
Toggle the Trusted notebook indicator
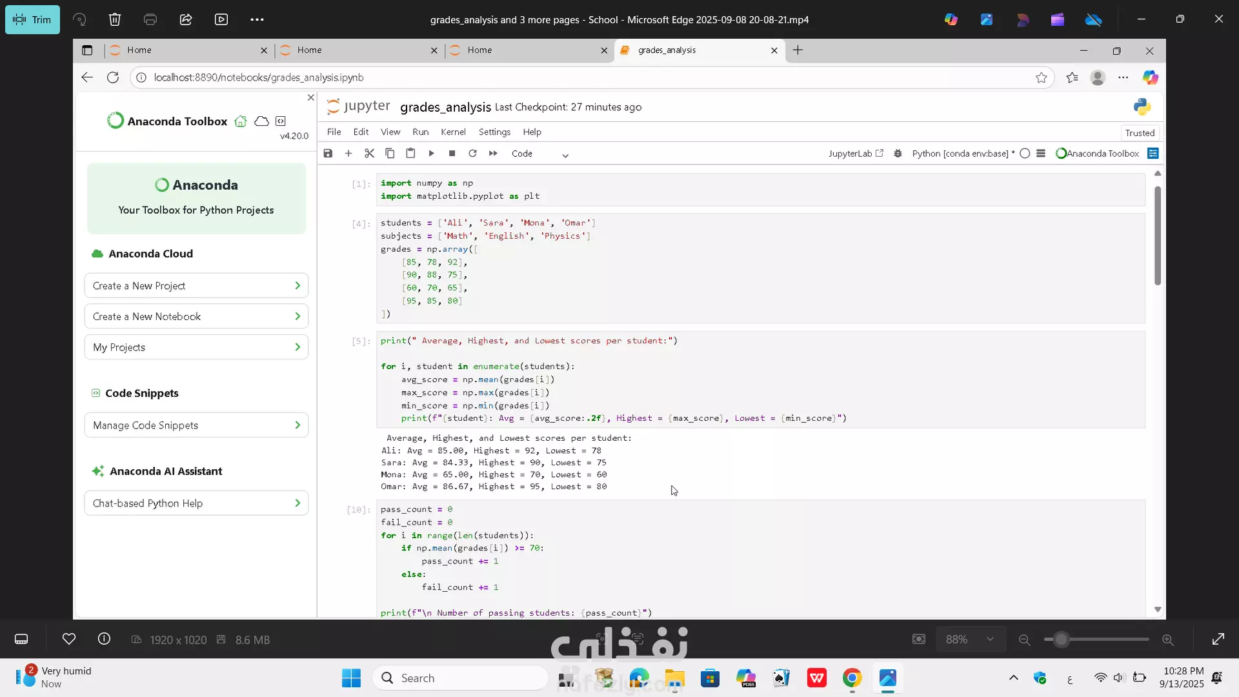1140,133
